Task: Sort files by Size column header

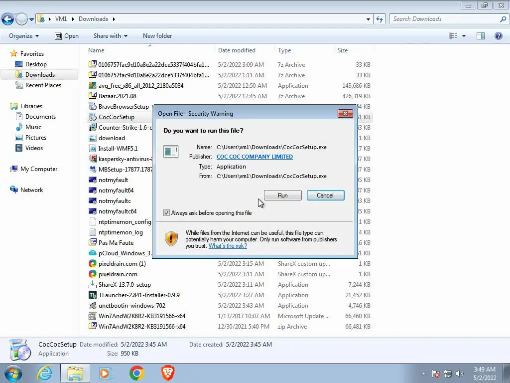Action: [343, 50]
